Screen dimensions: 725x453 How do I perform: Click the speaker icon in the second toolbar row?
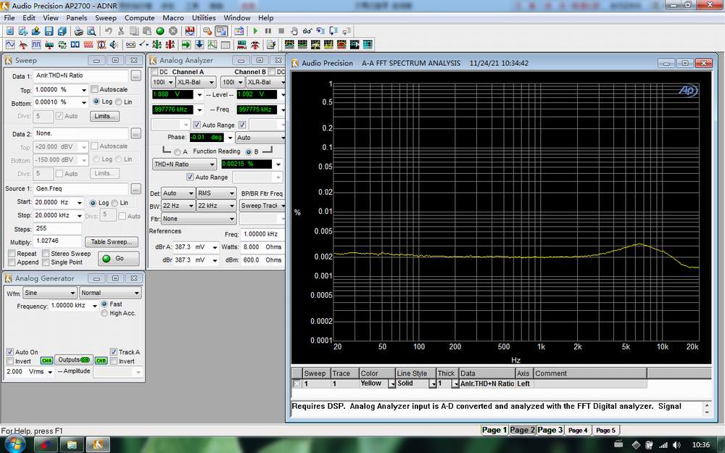pyautogui.click(x=114, y=45)
